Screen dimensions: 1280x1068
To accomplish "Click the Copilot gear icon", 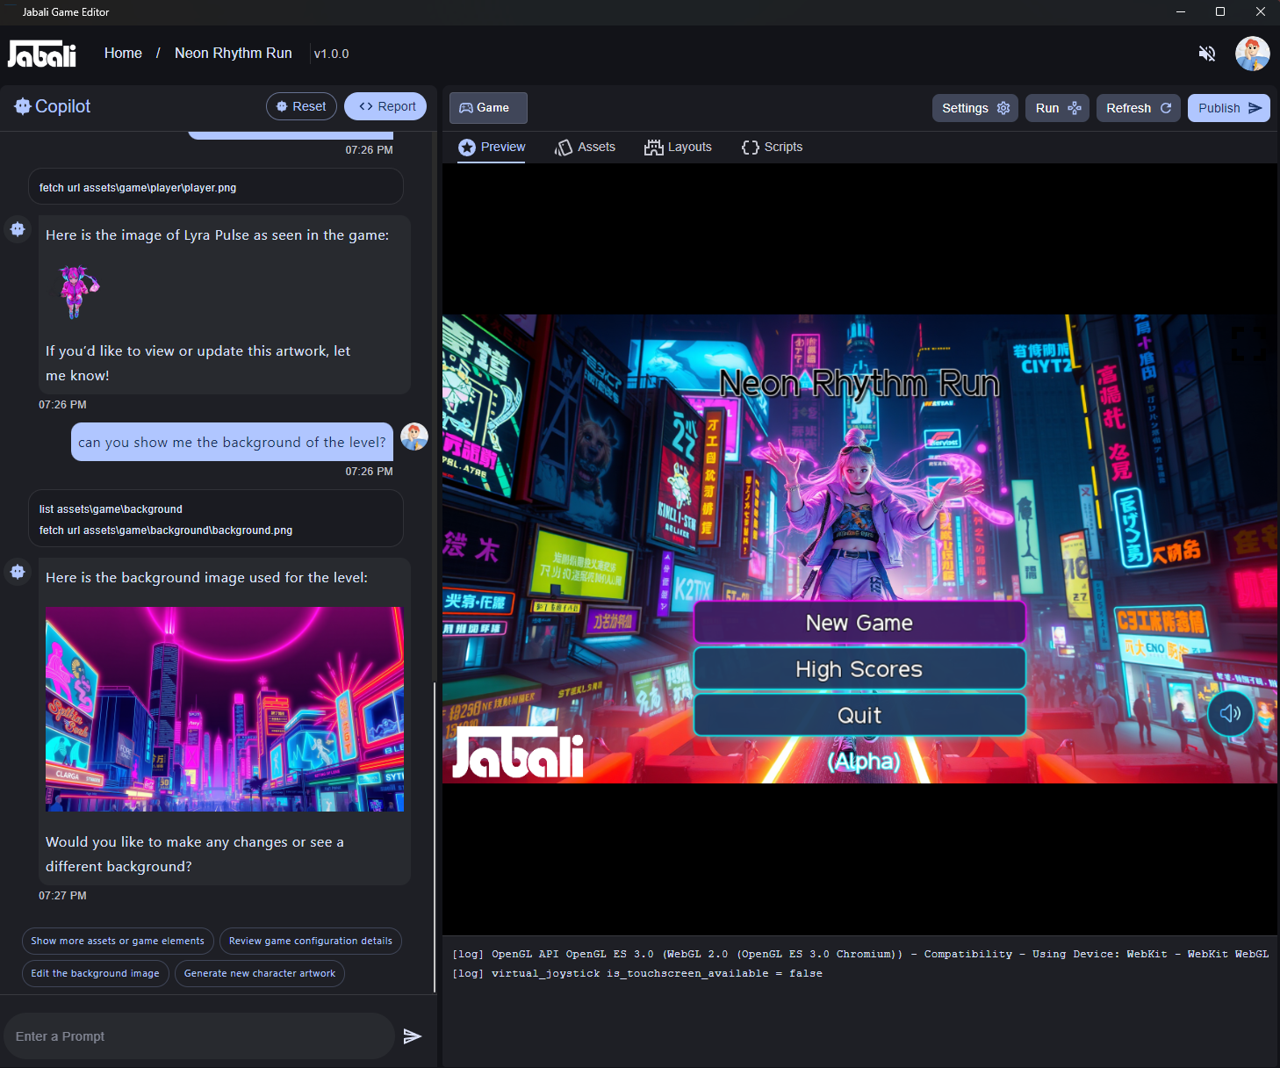I will 23,106.
